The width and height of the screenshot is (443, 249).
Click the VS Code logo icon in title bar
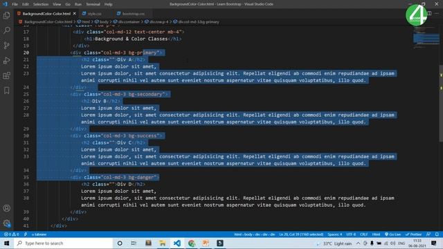tap(5, 4)
